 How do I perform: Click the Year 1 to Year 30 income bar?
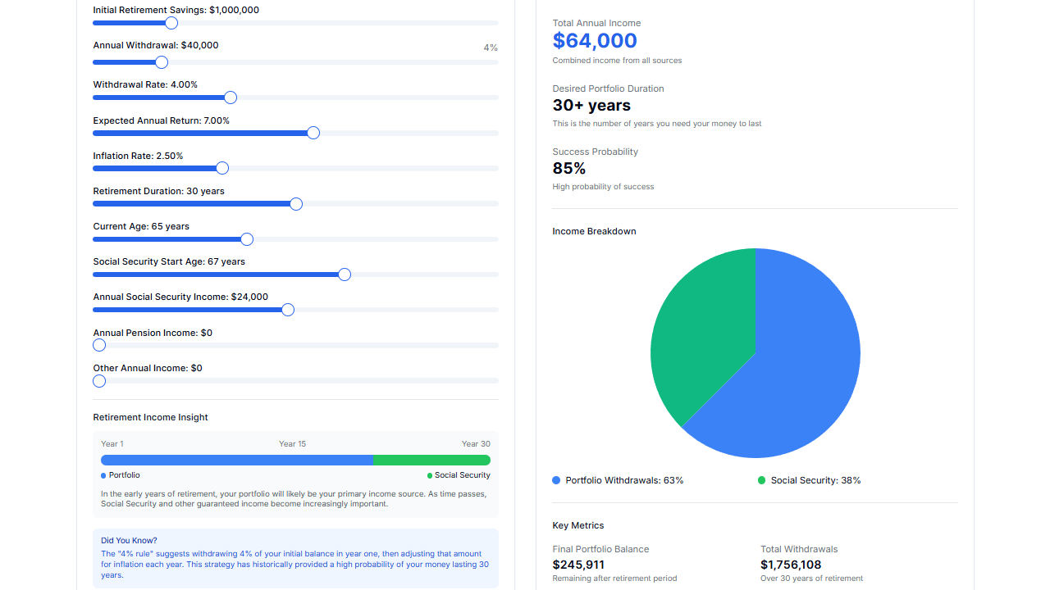coord(295,460)
